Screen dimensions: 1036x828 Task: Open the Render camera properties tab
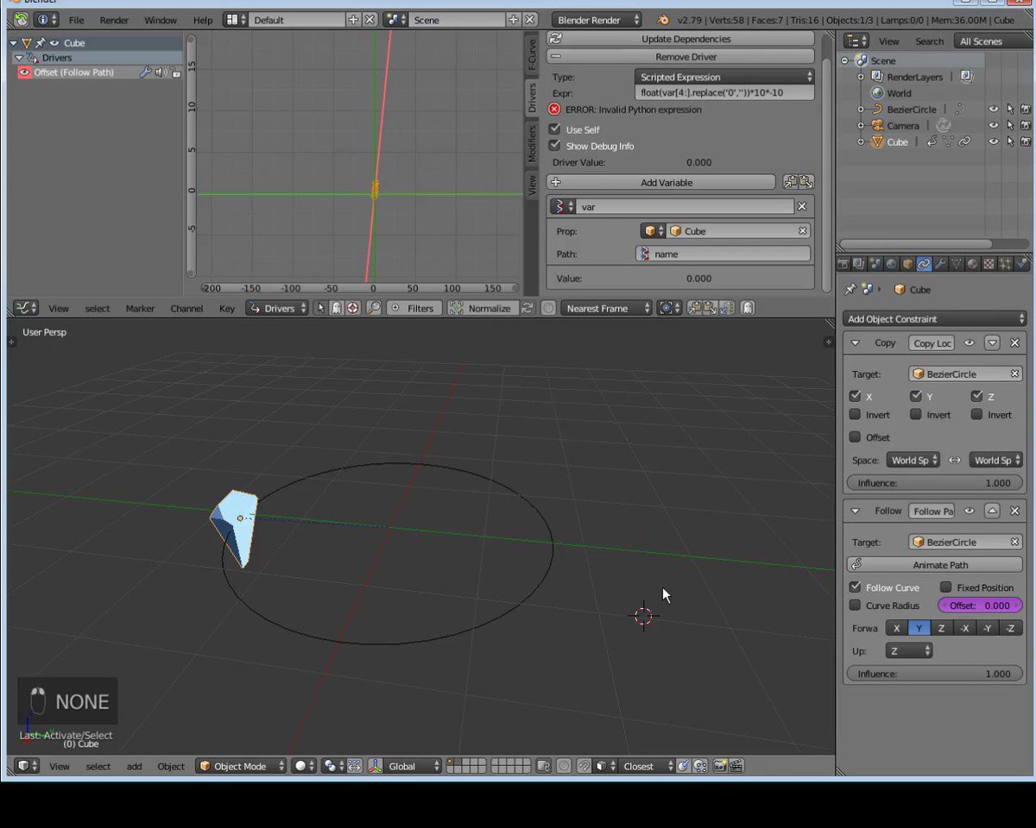844,265
